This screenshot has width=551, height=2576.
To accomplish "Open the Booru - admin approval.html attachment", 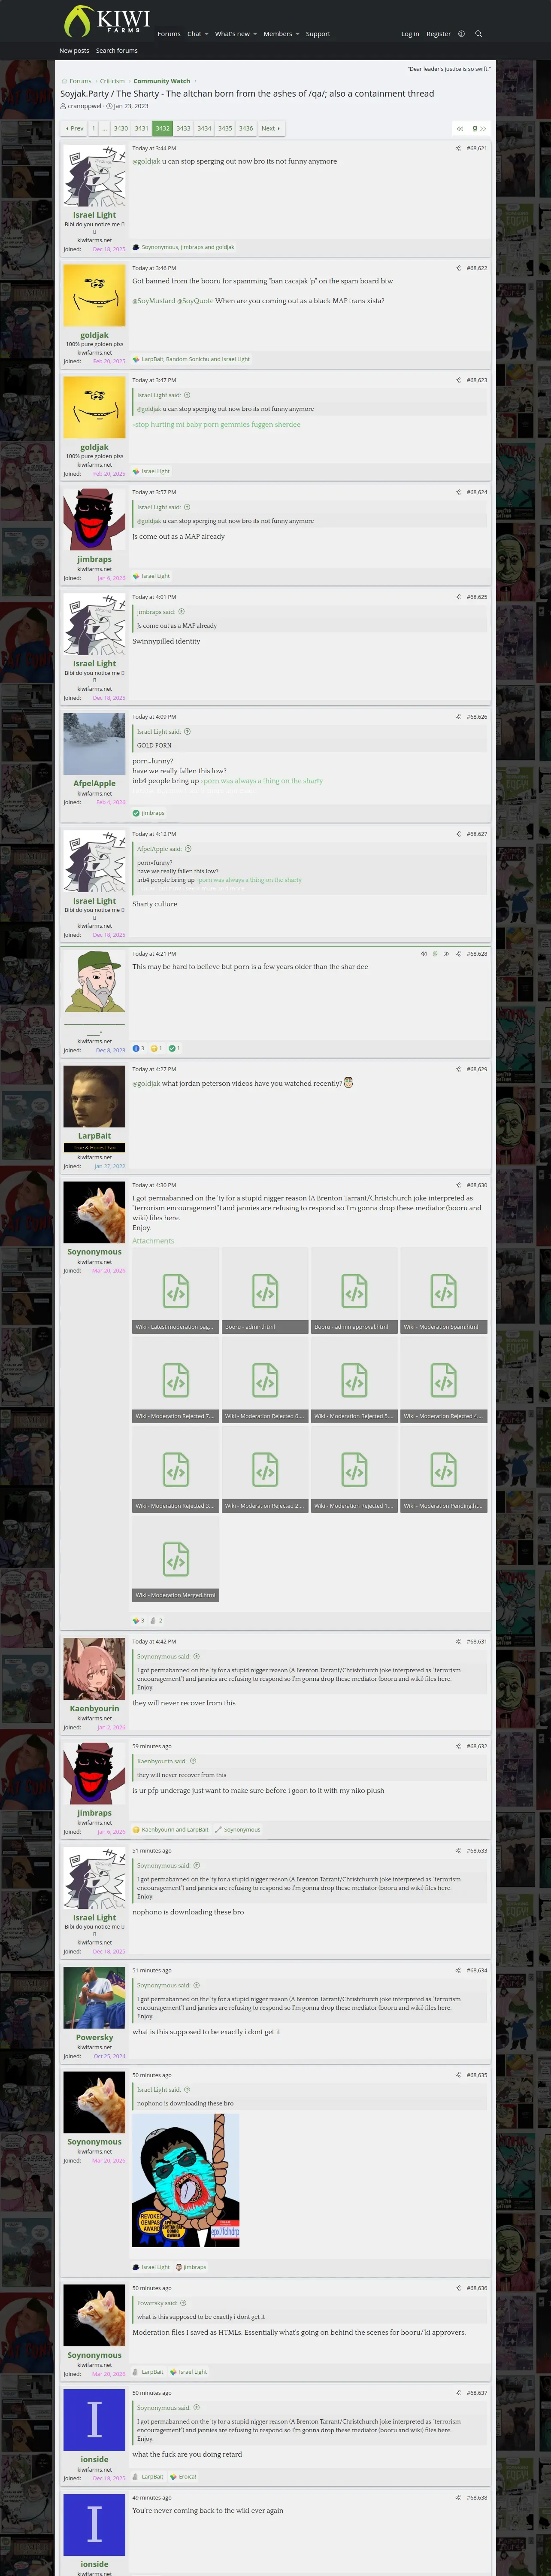I will pyautogui.click(x=354, y=1290).
